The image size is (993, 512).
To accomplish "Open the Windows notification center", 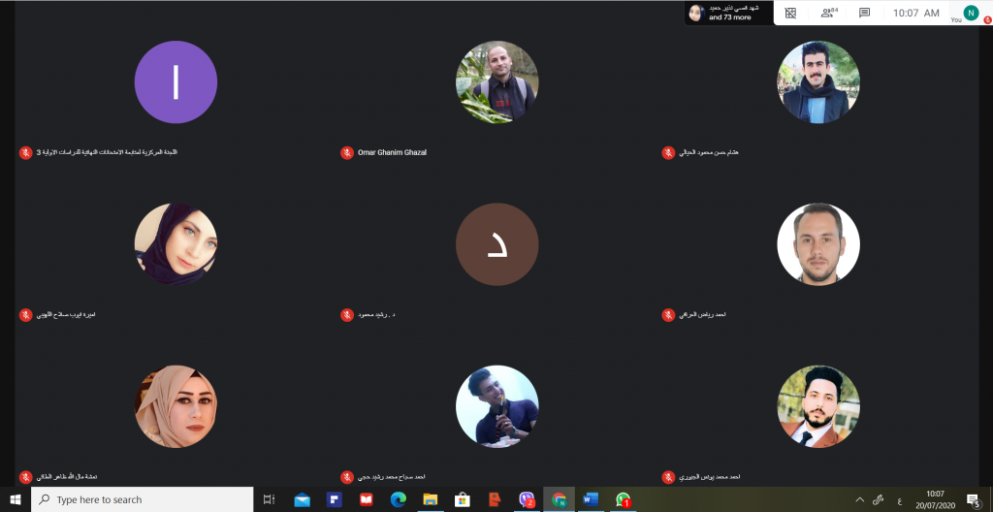I will tap(974, 499).
